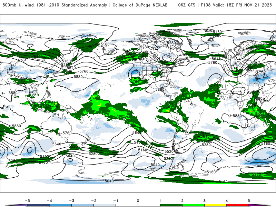Viewport: 276px width, 207px height.
Task: Click the dark green colorbar segment between 1 and 2
Action: [171, 205]
